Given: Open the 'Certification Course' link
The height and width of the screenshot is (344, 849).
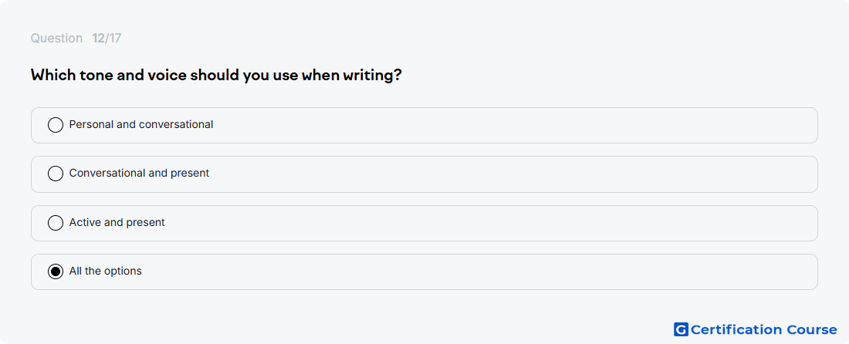Looking at the screenshot, I should (x=756, y=329).
